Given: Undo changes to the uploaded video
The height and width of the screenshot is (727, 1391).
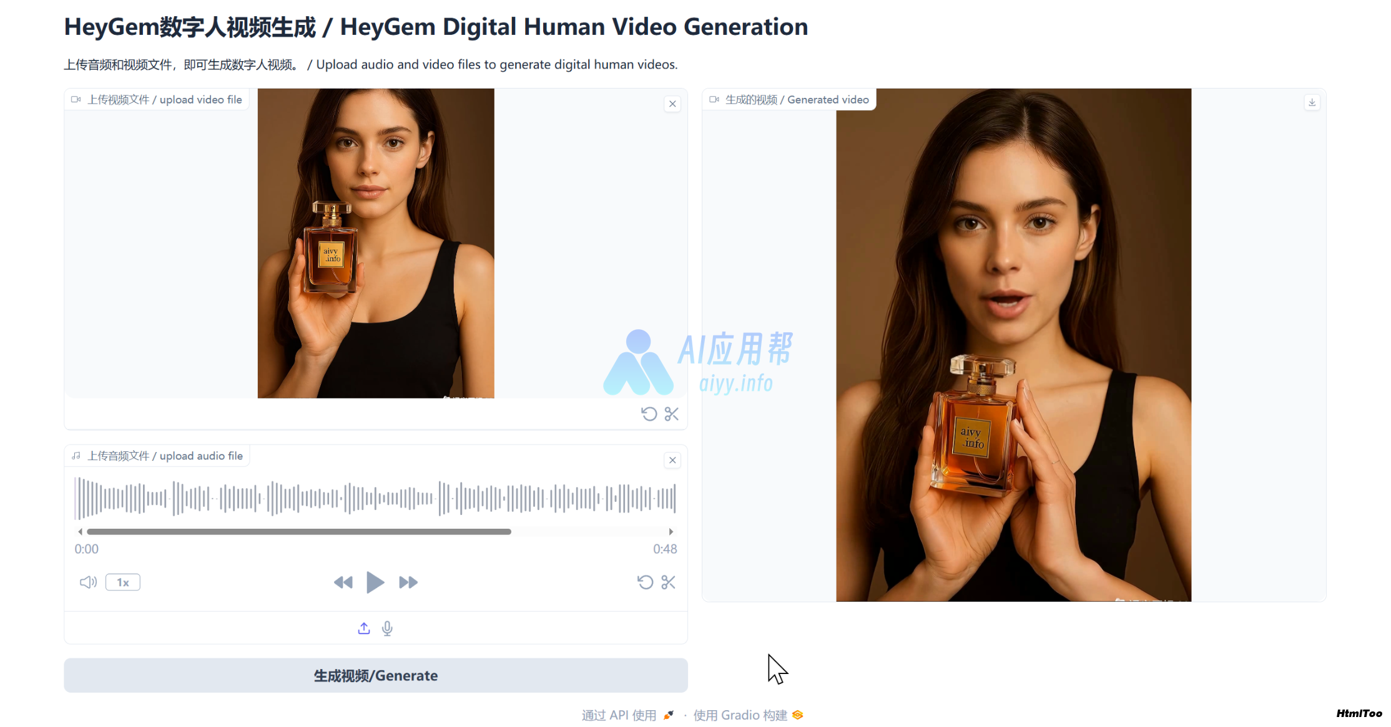Looking at the screenshot, I should point(649,414).
